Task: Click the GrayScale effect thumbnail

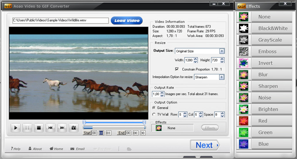Action: (x=244, y=40)
